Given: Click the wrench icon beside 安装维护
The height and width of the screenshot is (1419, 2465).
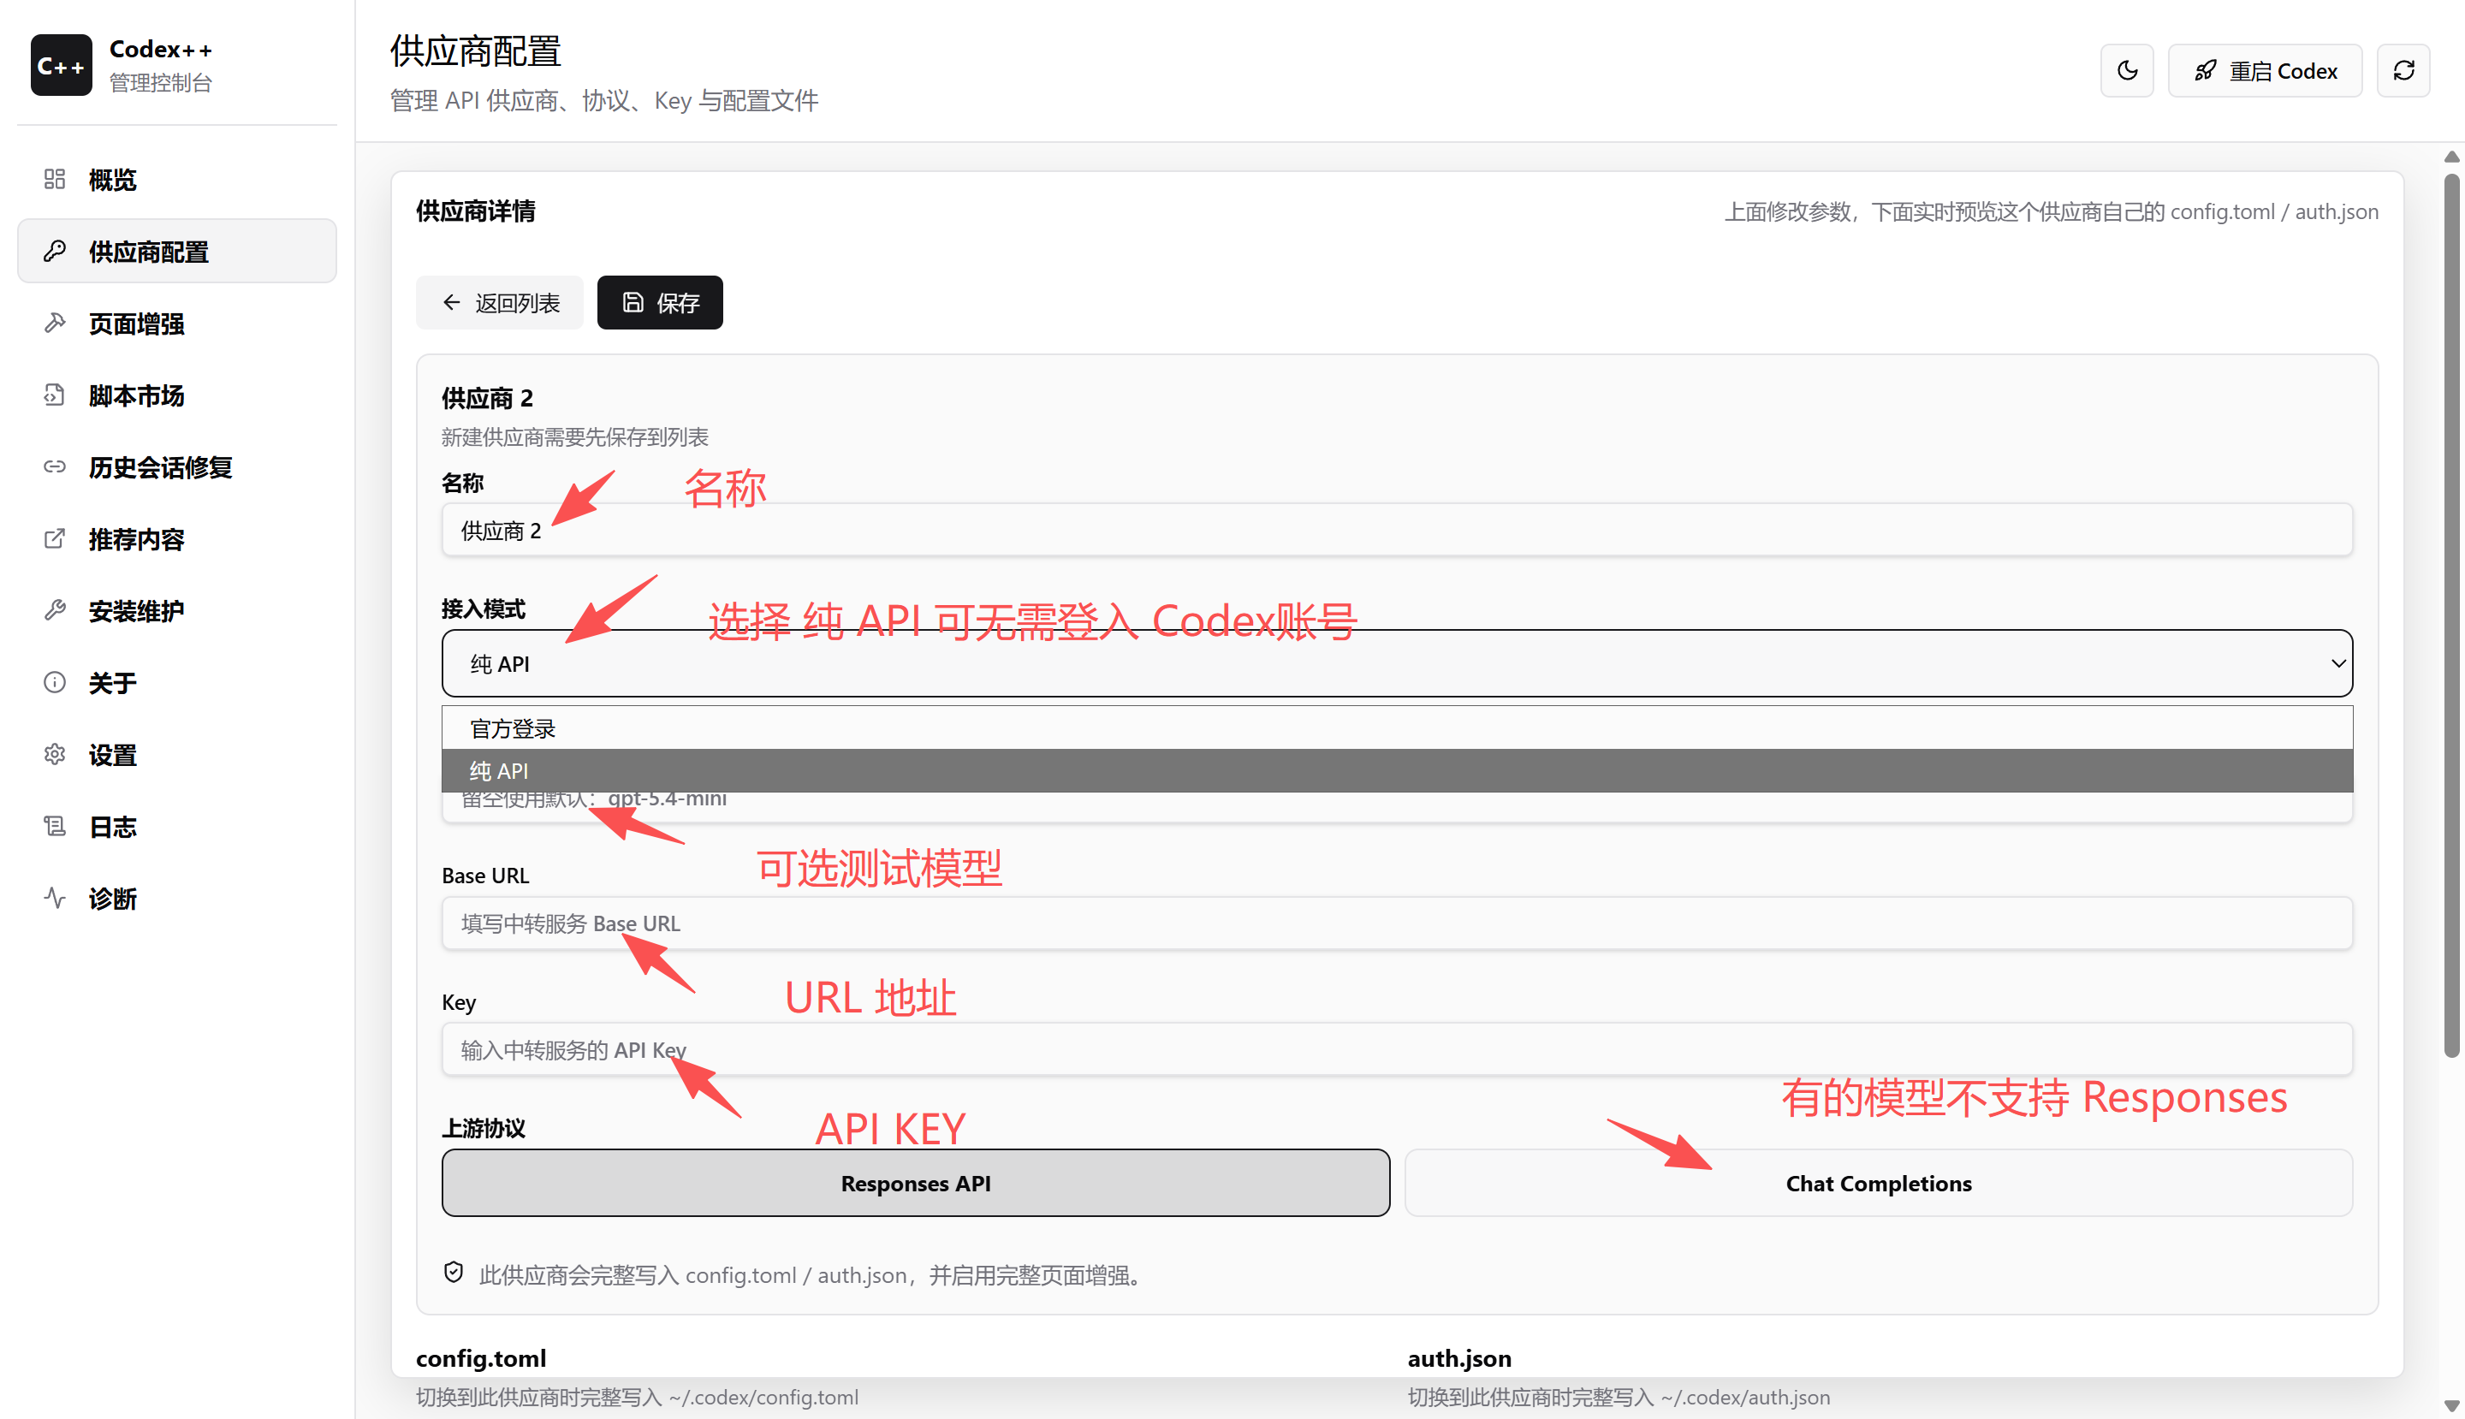Looking at the screenshot, I should (x=55, y=611).
